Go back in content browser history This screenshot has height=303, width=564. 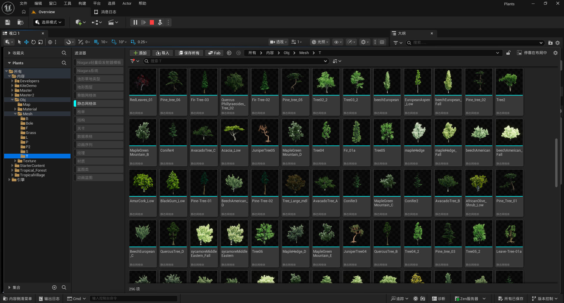(x=229, y=53)
